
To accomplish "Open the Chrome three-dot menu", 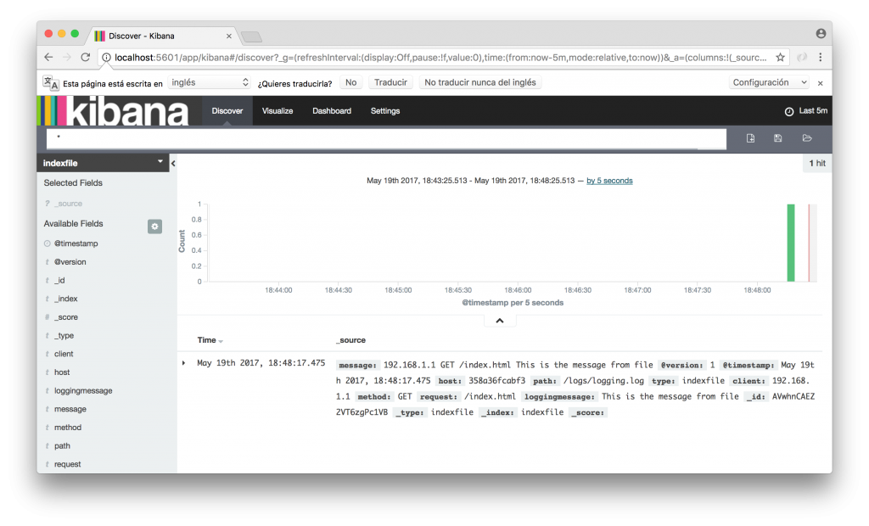I will click(x=821, y=57).
